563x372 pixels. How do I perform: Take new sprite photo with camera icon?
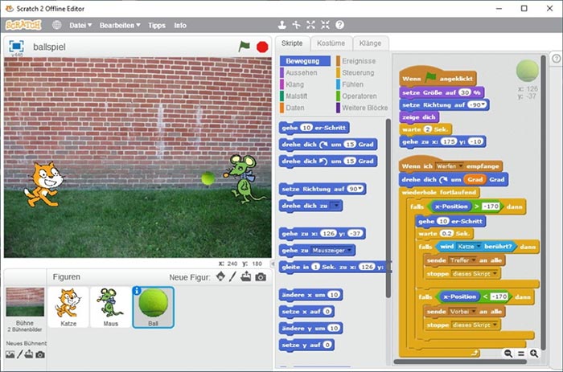point(261,277)
